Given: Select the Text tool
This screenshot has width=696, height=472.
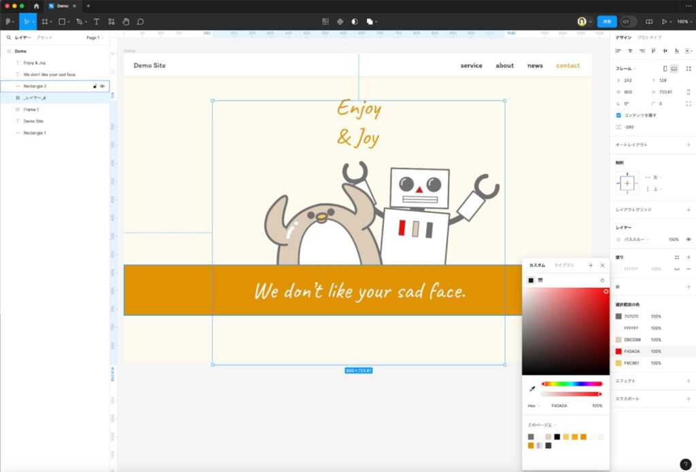Looking at the screenshot, I should point(97,21).
